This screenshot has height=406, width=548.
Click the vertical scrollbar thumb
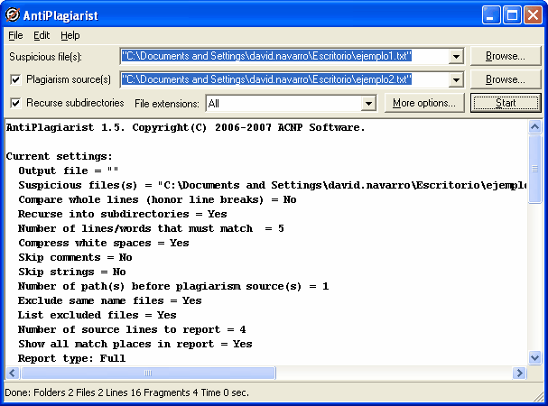click(534, 169)
